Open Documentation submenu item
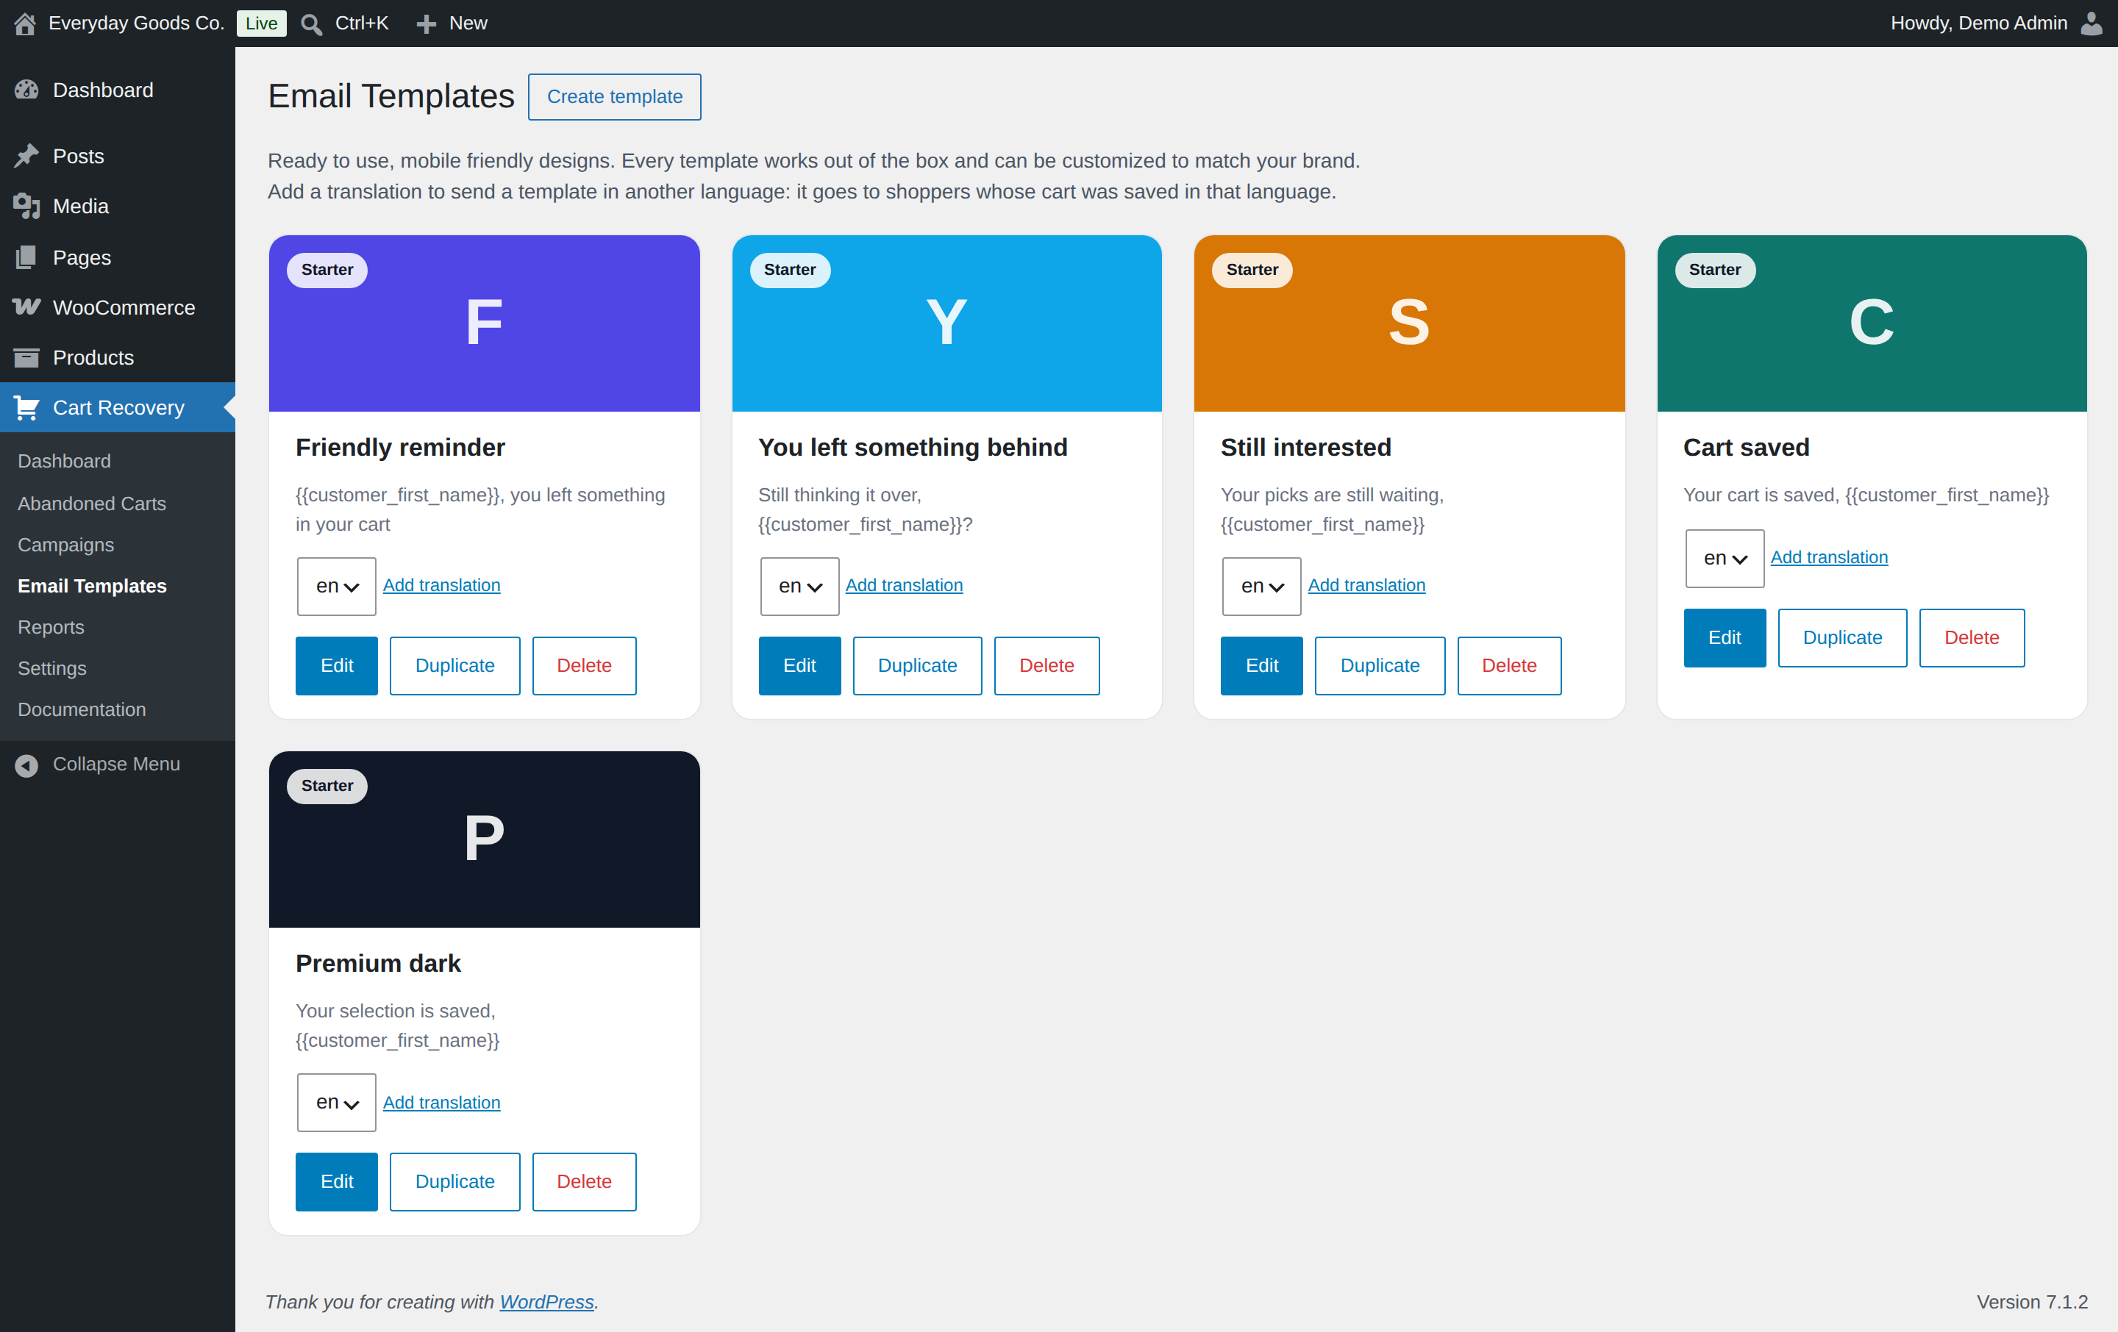The width and height of the screenshot is (2118, 1332). pyautogui.click(x=82, y=709)
